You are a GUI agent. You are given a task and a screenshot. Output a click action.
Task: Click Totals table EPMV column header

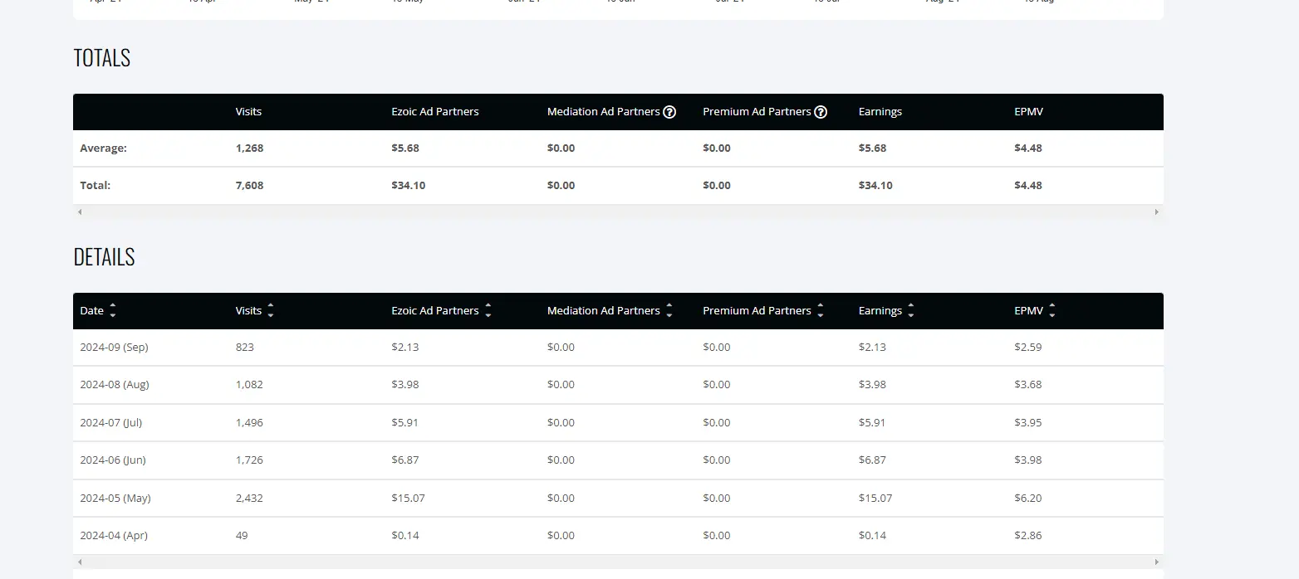pyautogui.click(x=1029, y=112)
